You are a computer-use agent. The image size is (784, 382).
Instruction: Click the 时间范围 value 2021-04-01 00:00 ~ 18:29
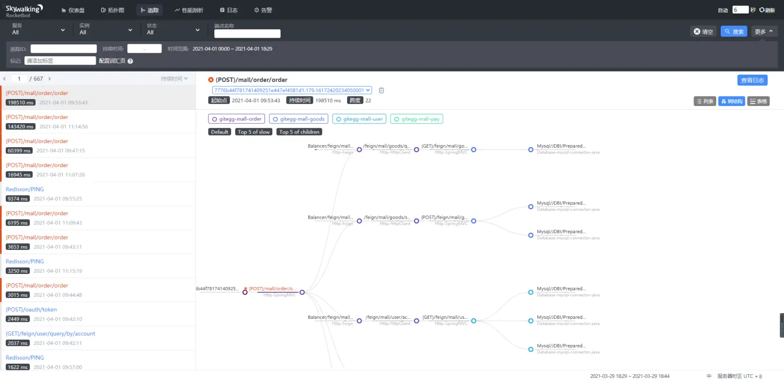tap(233, 49)
